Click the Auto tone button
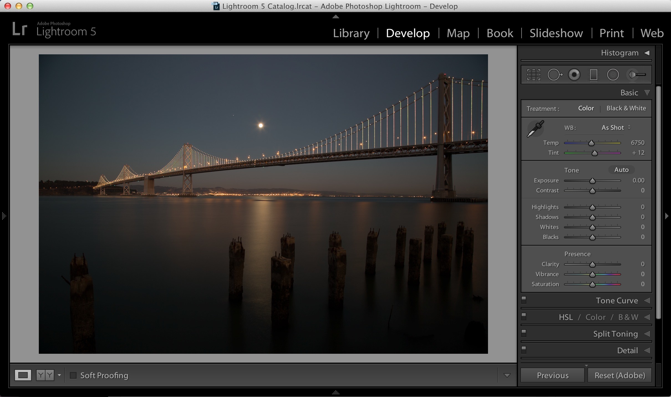Screen dimensions: 671x397 tap(621, 170)
